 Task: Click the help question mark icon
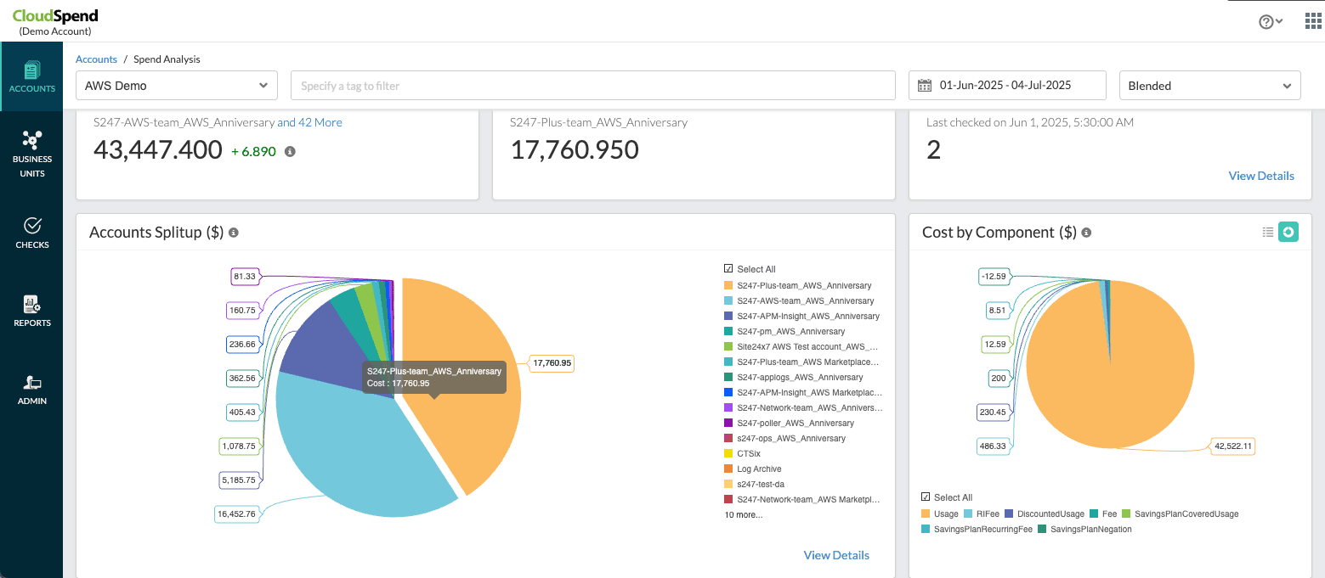pyautogui.click(x=1266, y=22)
